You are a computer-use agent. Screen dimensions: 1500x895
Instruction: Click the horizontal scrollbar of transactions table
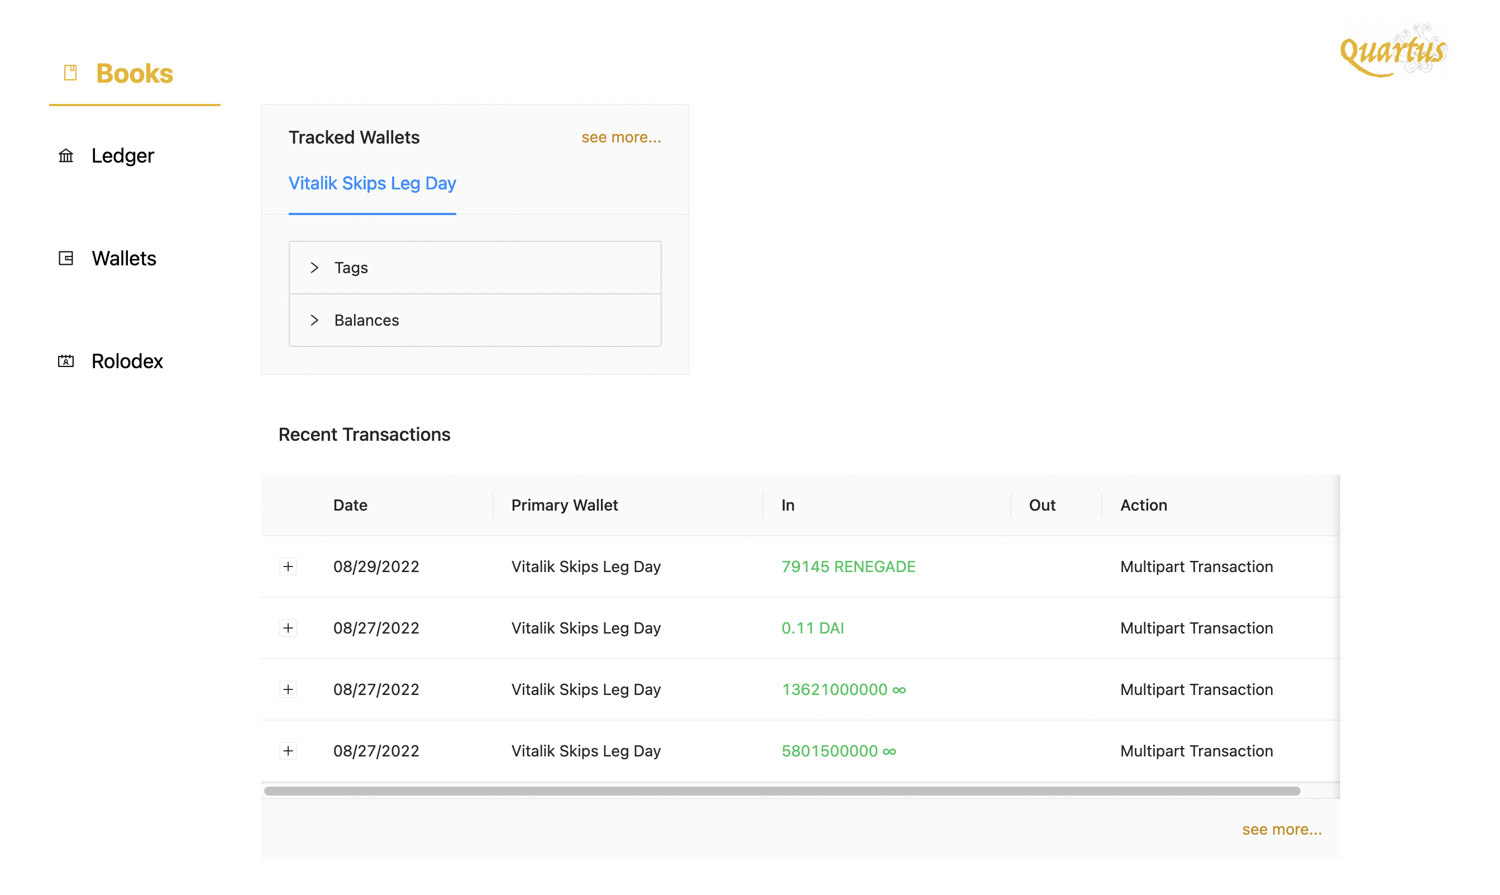(x=782, y=791)
